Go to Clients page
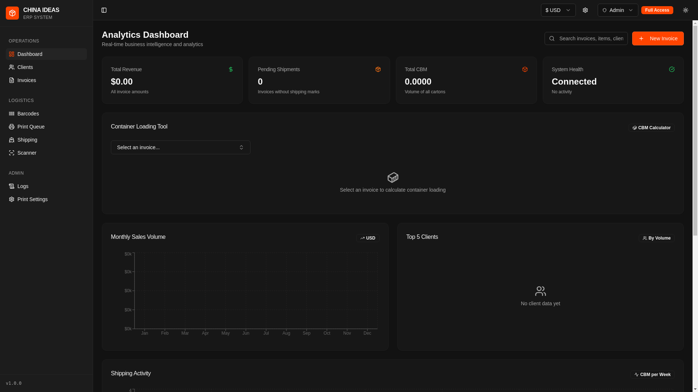The image size is (698, 392). click(x=46, y=67)
